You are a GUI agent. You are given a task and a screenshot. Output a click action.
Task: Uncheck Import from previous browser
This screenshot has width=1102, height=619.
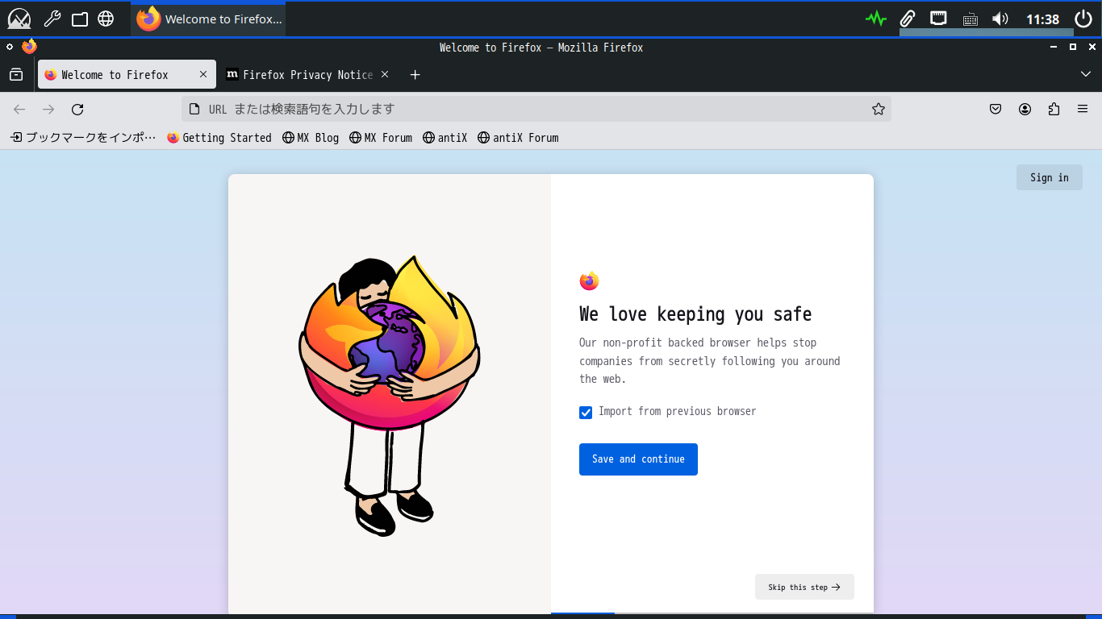coord(586,413)
